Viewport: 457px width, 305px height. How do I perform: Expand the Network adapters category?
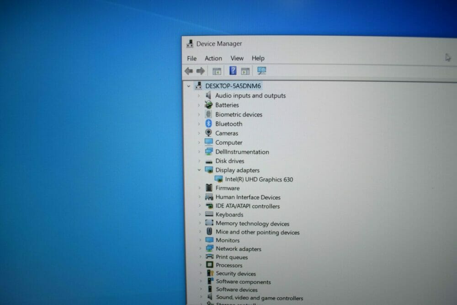[200, 248]
